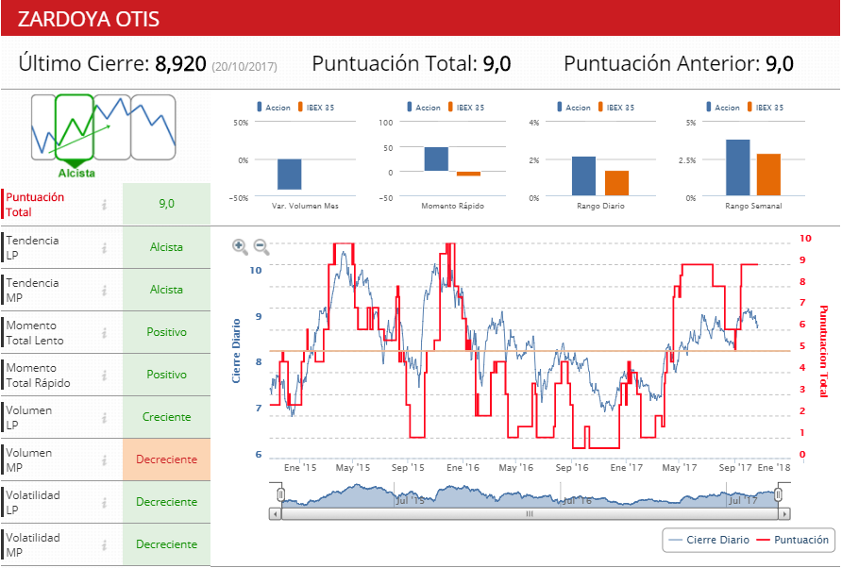Image resolution: width=842 pixels, height=568 pixels.
Task: Click the 9,0 Puntuación Total value cell
Action: [166, 204]
